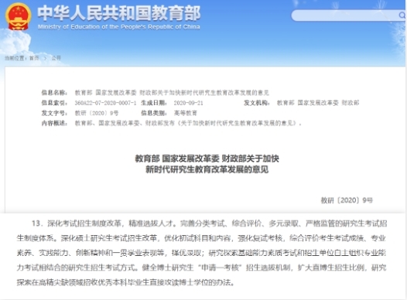Click the search magnifier icon
The width and height of the screenshot is (407, 300).
click(x=402, y=15)
